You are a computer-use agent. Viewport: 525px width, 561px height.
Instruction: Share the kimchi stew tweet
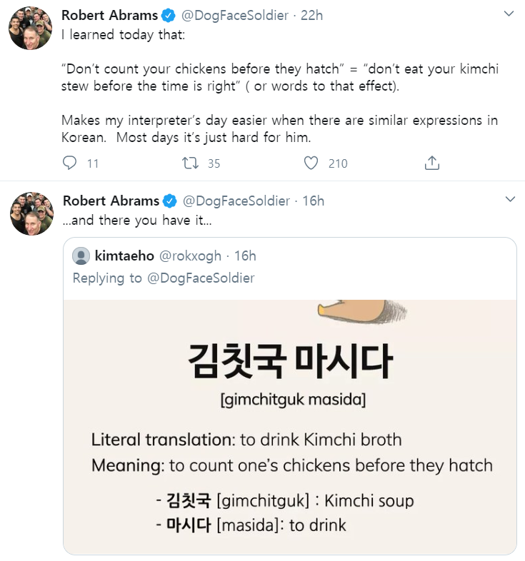click(431, 163)
